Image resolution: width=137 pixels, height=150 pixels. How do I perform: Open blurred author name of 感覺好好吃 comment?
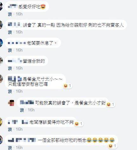pyautogui.click(x=13, y=6)
